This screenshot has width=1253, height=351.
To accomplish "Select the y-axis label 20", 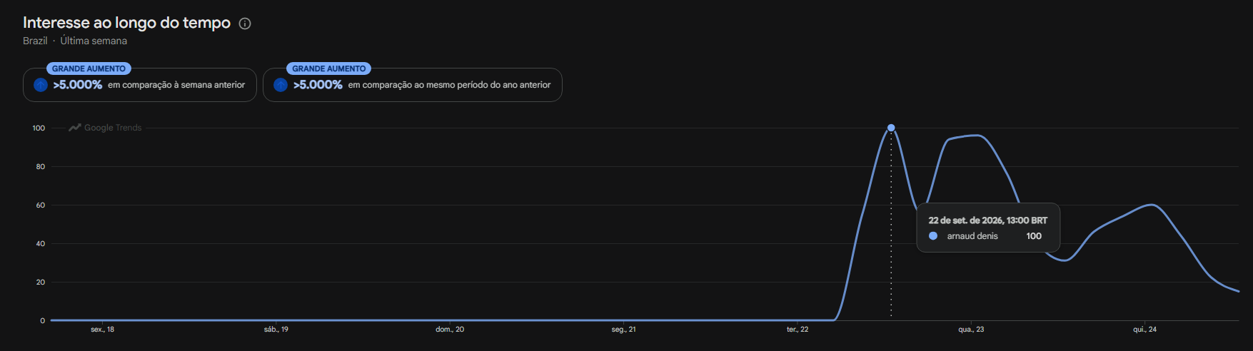I will click(41, 283).
